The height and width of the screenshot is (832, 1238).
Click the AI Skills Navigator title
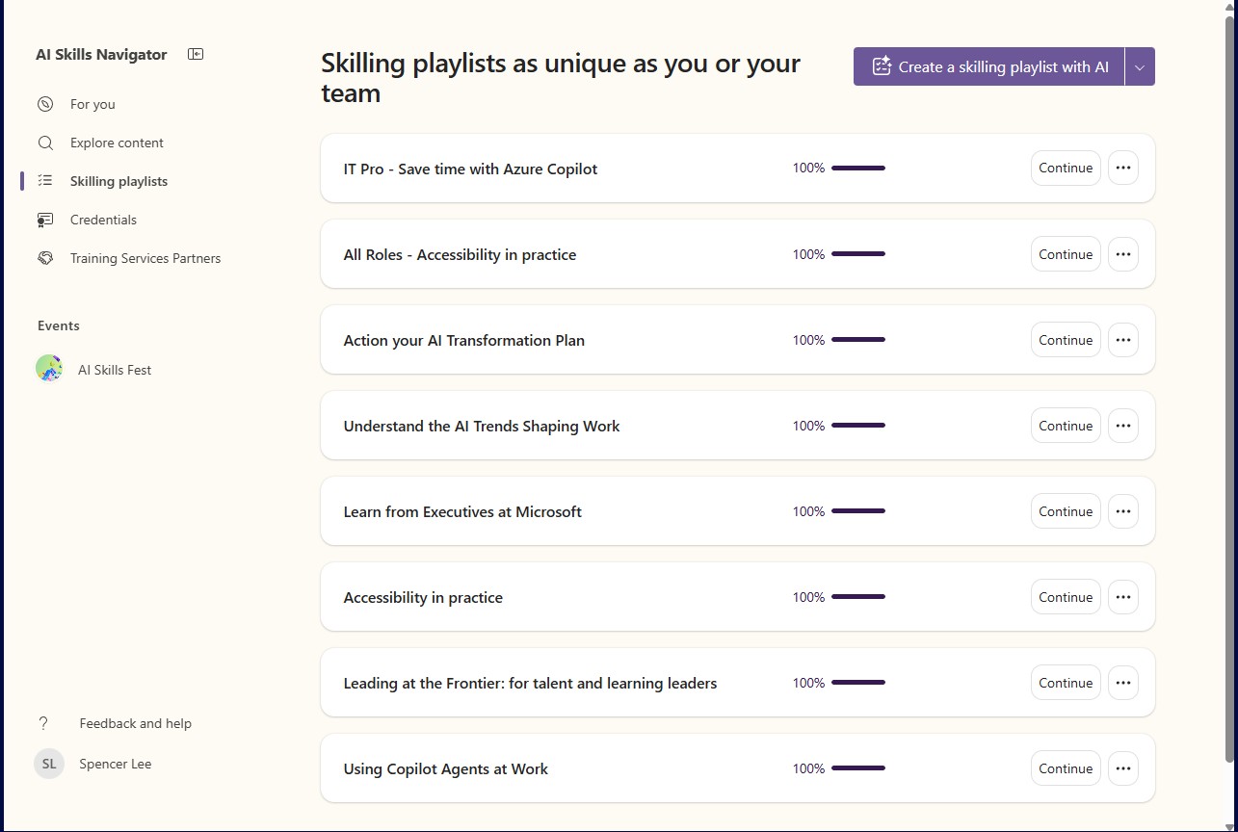[x=101, y=55]
